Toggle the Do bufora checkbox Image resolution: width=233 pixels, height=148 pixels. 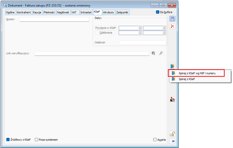point(158,12)
